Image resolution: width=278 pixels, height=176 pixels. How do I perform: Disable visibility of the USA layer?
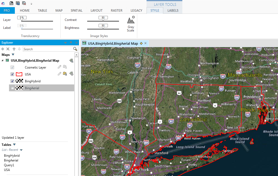click(x=12, y=74)
